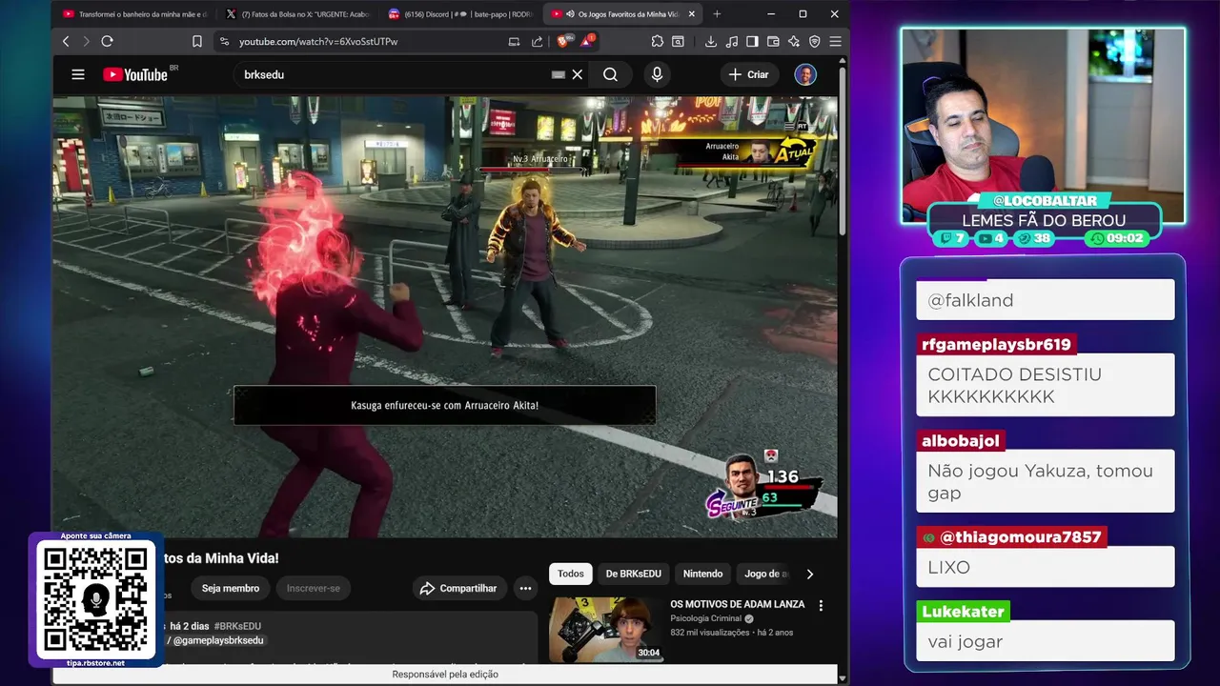Viewport: 1220px width, 686px height.
Task: Open the Brave VPN shield icon
Action: point(814,41)
